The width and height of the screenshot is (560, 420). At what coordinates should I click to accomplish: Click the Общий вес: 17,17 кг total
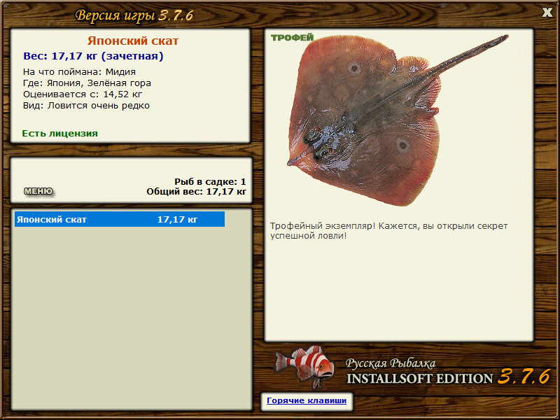coord(197,192)
